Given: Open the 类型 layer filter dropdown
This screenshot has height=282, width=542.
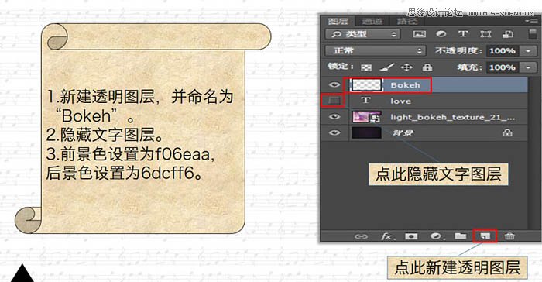Looking at the screenshot, I should tap(362, 34).
